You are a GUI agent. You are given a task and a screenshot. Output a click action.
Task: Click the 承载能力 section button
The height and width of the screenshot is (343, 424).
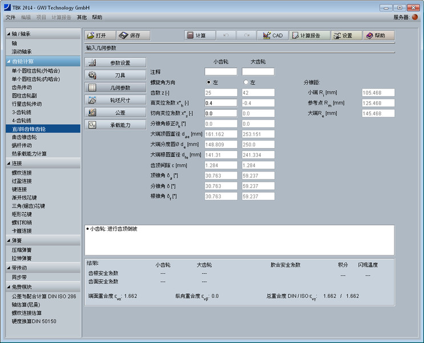pyautogui.click(x=115, y=125)
